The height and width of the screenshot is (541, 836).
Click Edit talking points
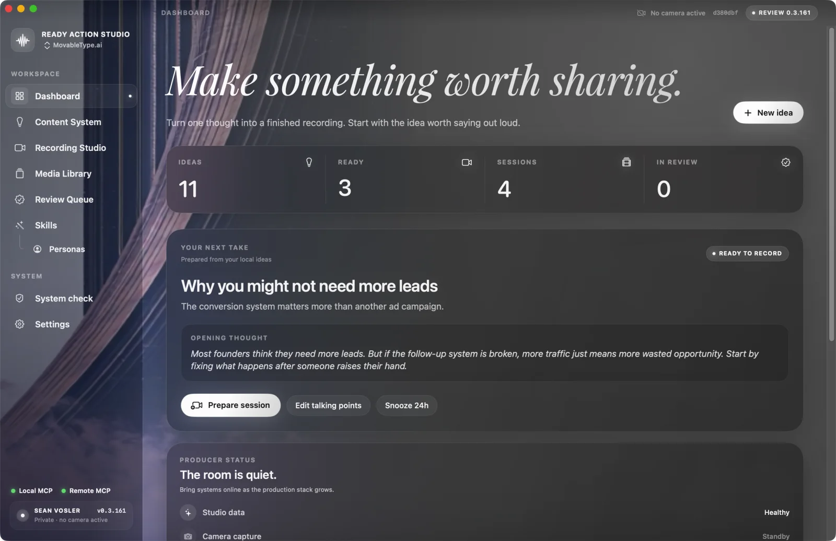pyautogui.click(x=328, y=406)
